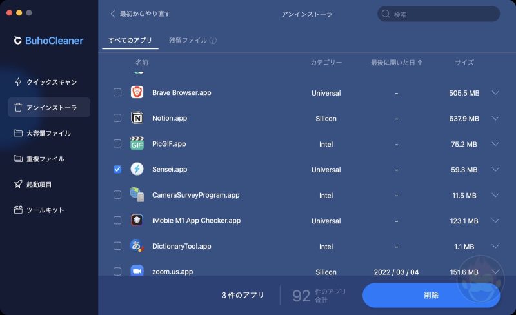
Task: Click the 削除 delete button
Action: [431, 295]
